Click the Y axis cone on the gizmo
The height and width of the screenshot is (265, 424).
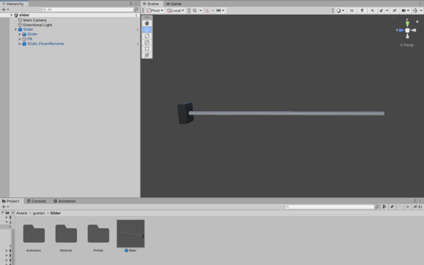click(x=407, y=24)
